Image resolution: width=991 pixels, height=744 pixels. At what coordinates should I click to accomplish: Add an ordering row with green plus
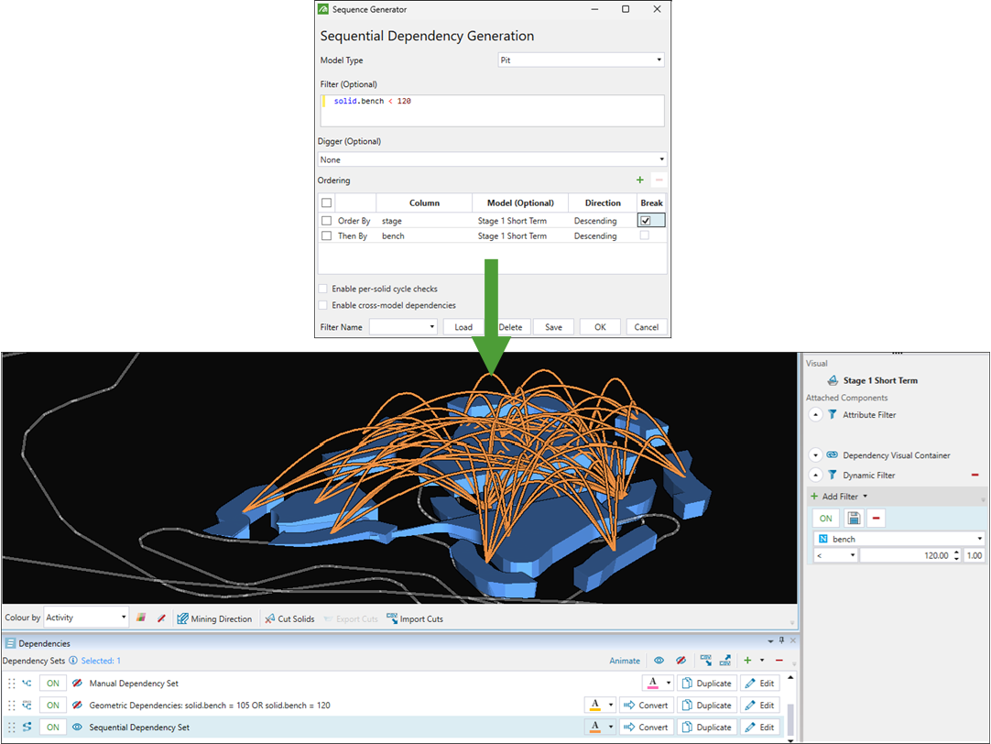(639, 181)
